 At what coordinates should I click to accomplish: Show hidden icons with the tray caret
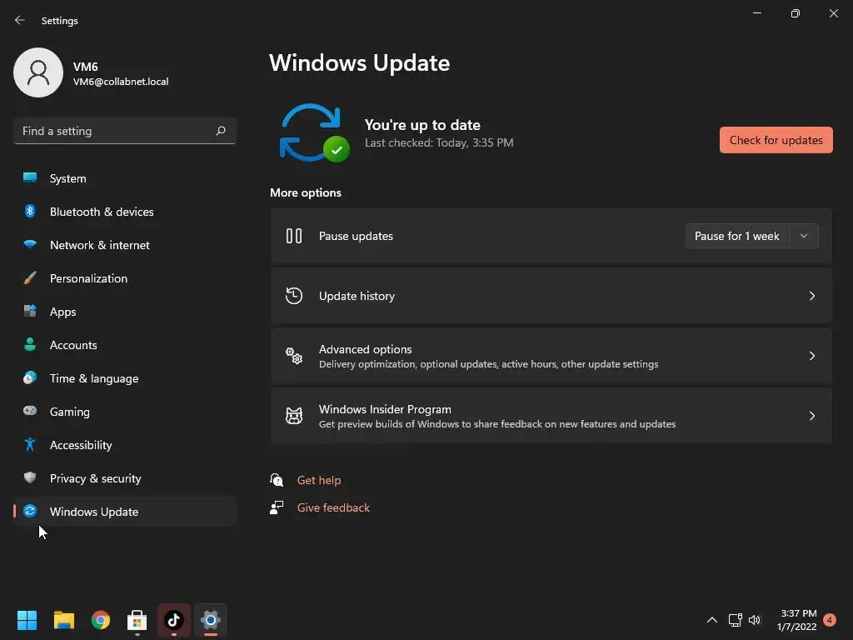[x=711, y=620]
